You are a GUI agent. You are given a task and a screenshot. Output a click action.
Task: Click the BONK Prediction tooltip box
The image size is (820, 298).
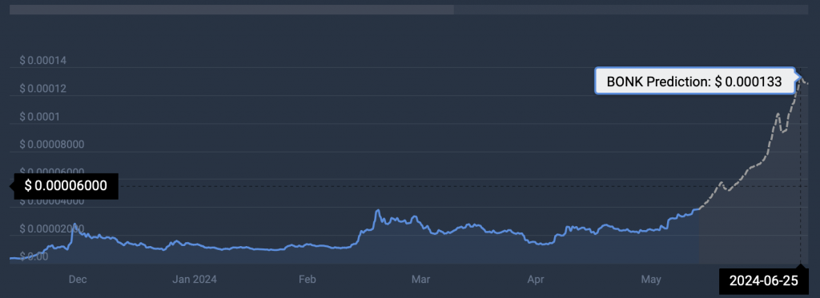tap(695, 81)
